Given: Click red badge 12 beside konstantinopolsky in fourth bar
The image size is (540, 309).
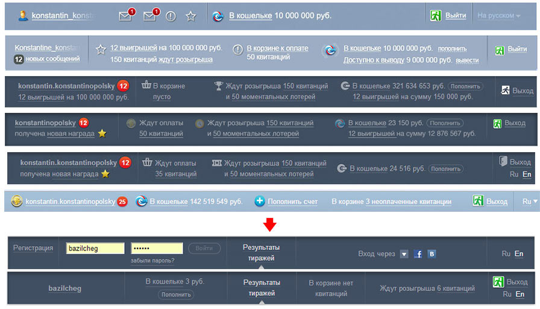Looking at the screenshot, I should [x=83, y=123].
